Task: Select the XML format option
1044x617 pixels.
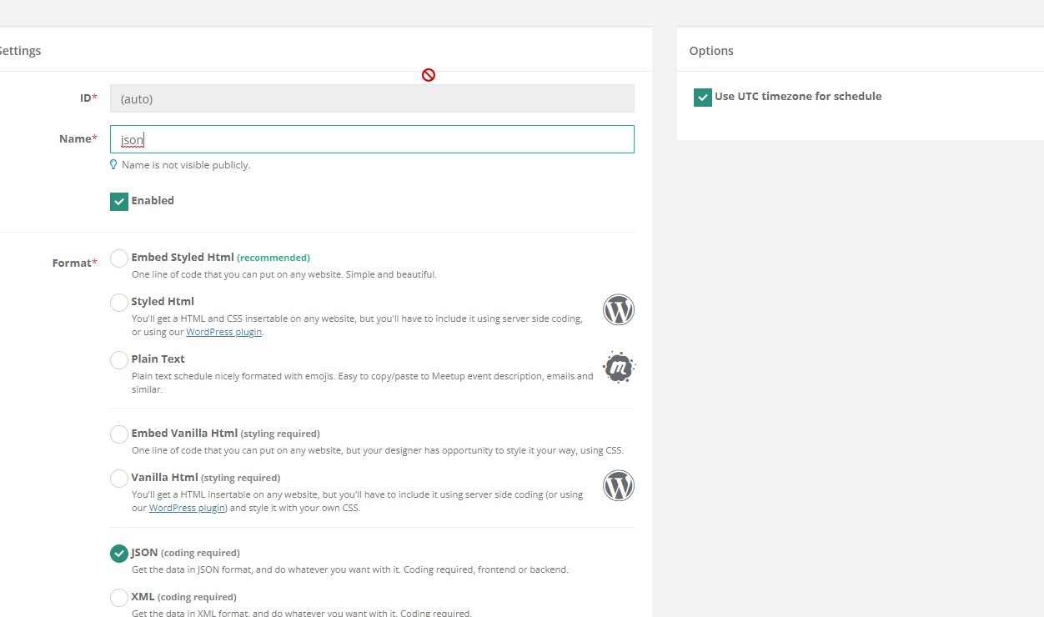Action: click(x=119, y=597)
